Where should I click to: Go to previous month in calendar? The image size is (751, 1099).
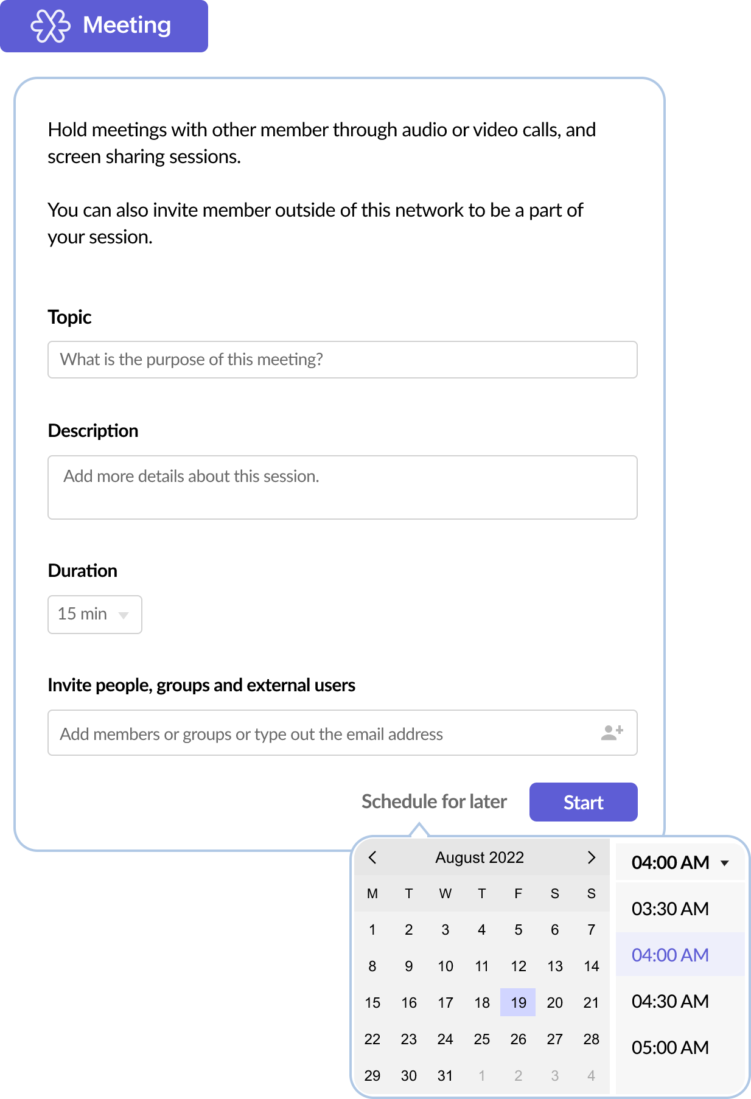pyautogui.click(x=373, y=857)
